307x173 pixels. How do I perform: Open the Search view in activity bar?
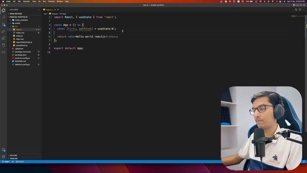[x=3, y=17]
